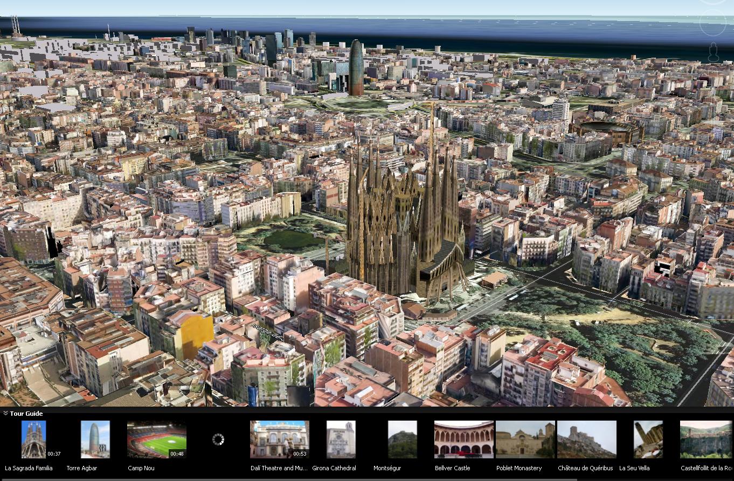Click the Street View pegman icon

coord(714,51)
